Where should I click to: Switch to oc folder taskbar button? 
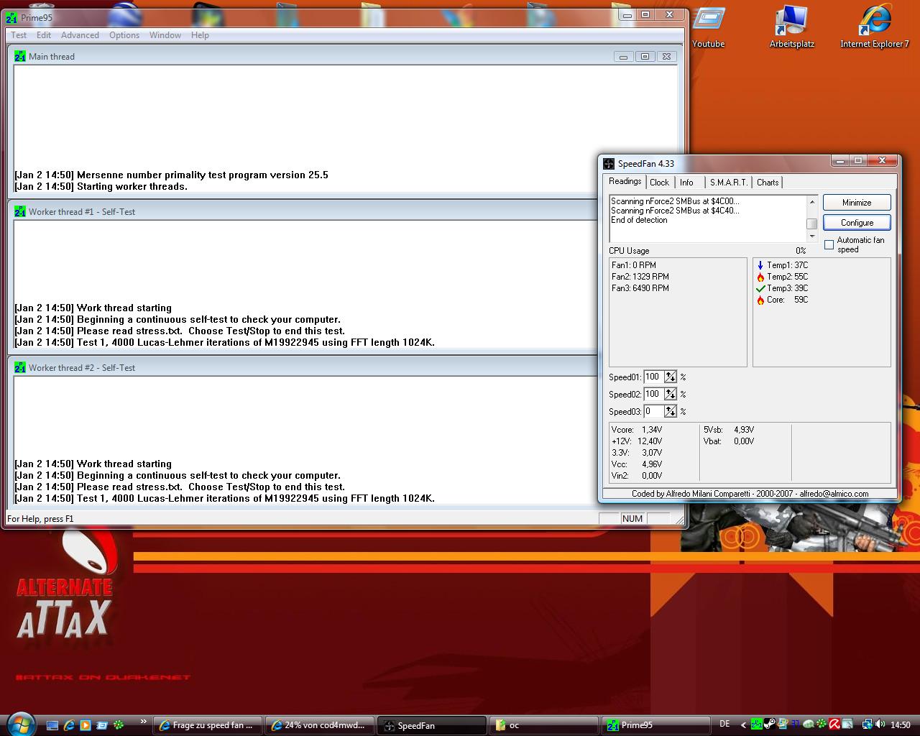(x=543, y=725)
